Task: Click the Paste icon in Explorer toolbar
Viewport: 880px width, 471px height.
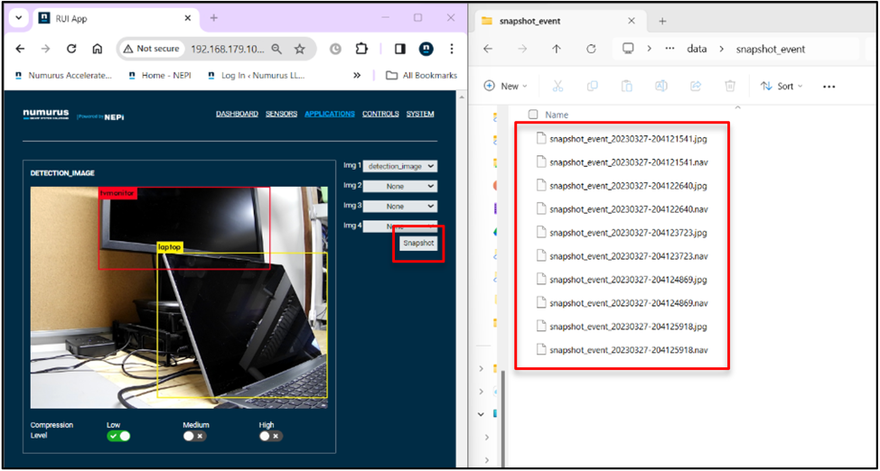Action: click(627, 87)
